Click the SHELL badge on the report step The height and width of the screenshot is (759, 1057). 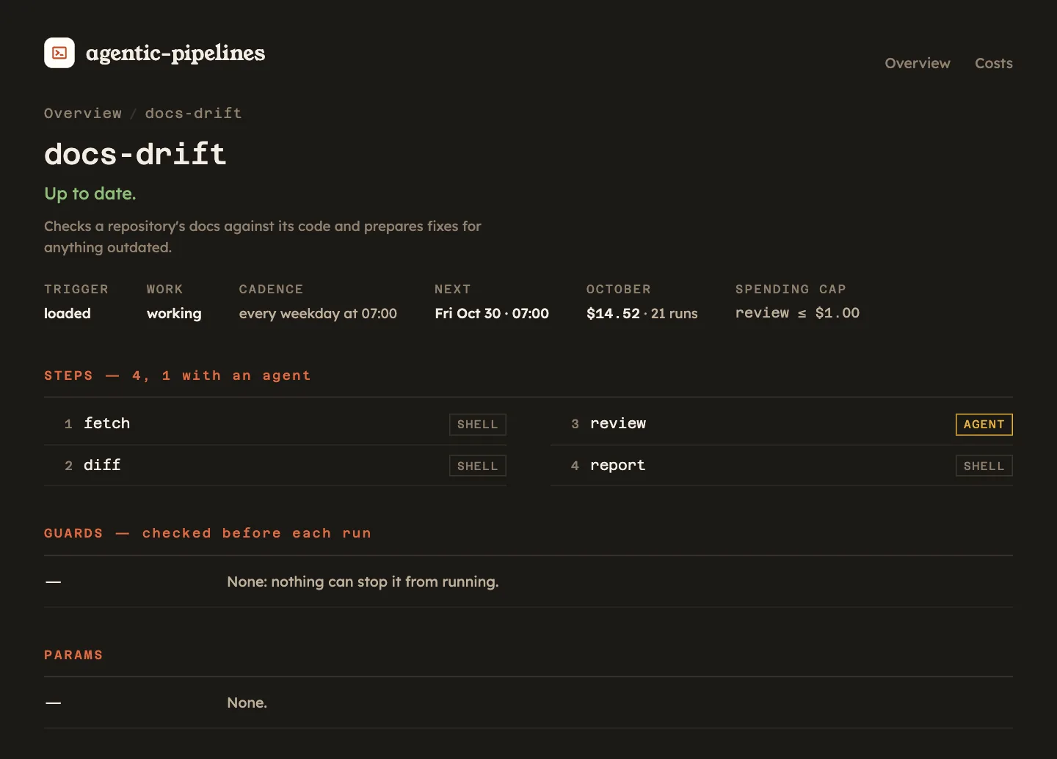coord(984,466)
